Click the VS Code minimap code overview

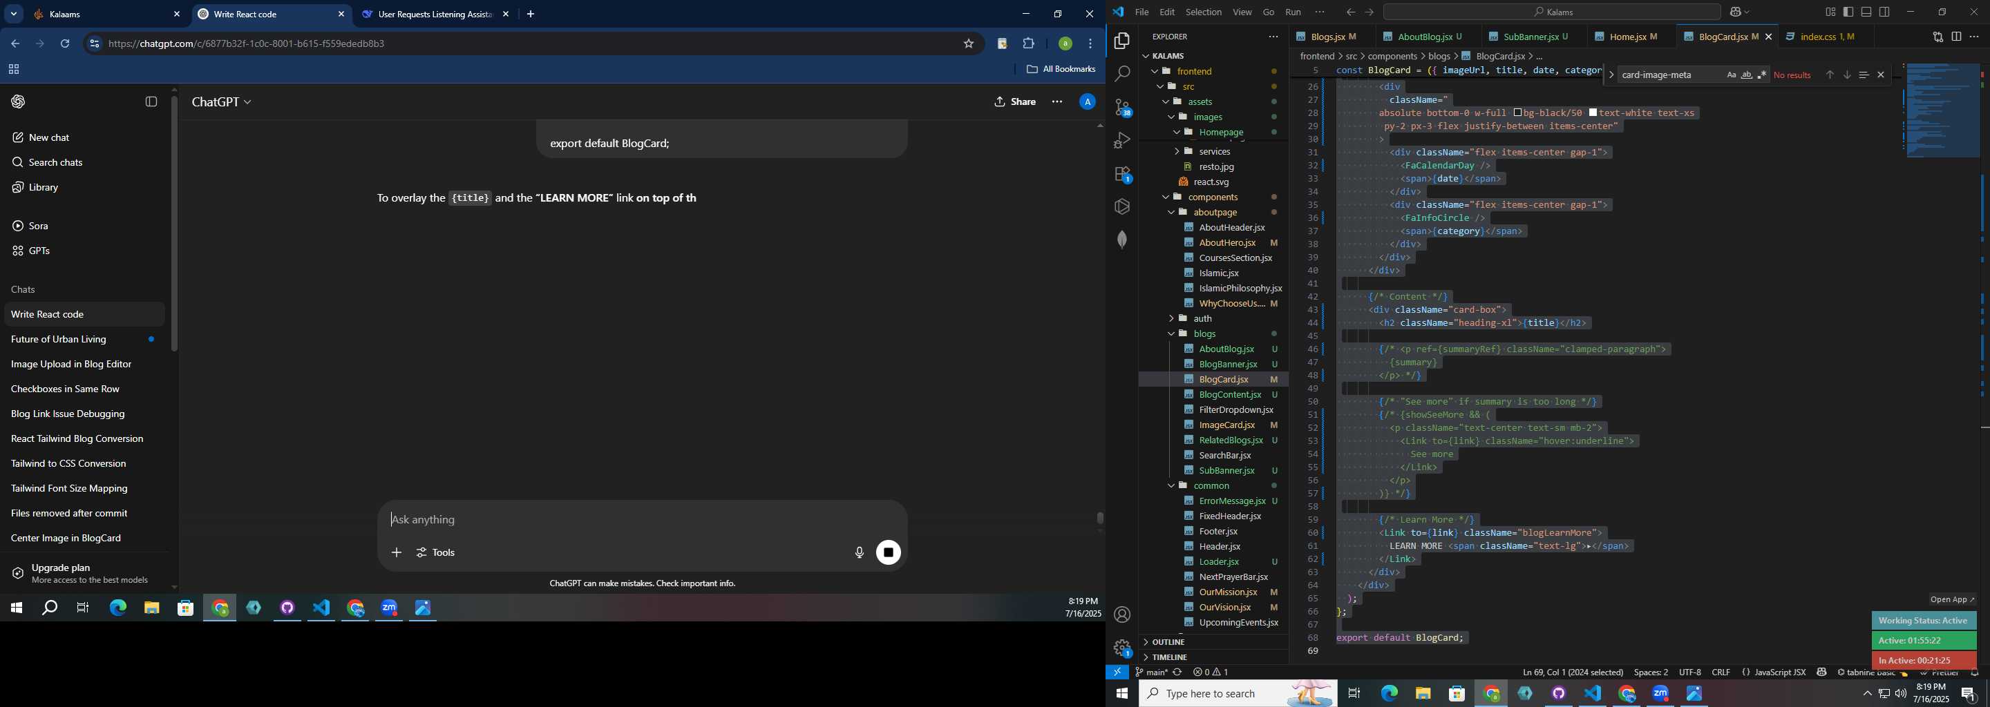[1942, 111]
